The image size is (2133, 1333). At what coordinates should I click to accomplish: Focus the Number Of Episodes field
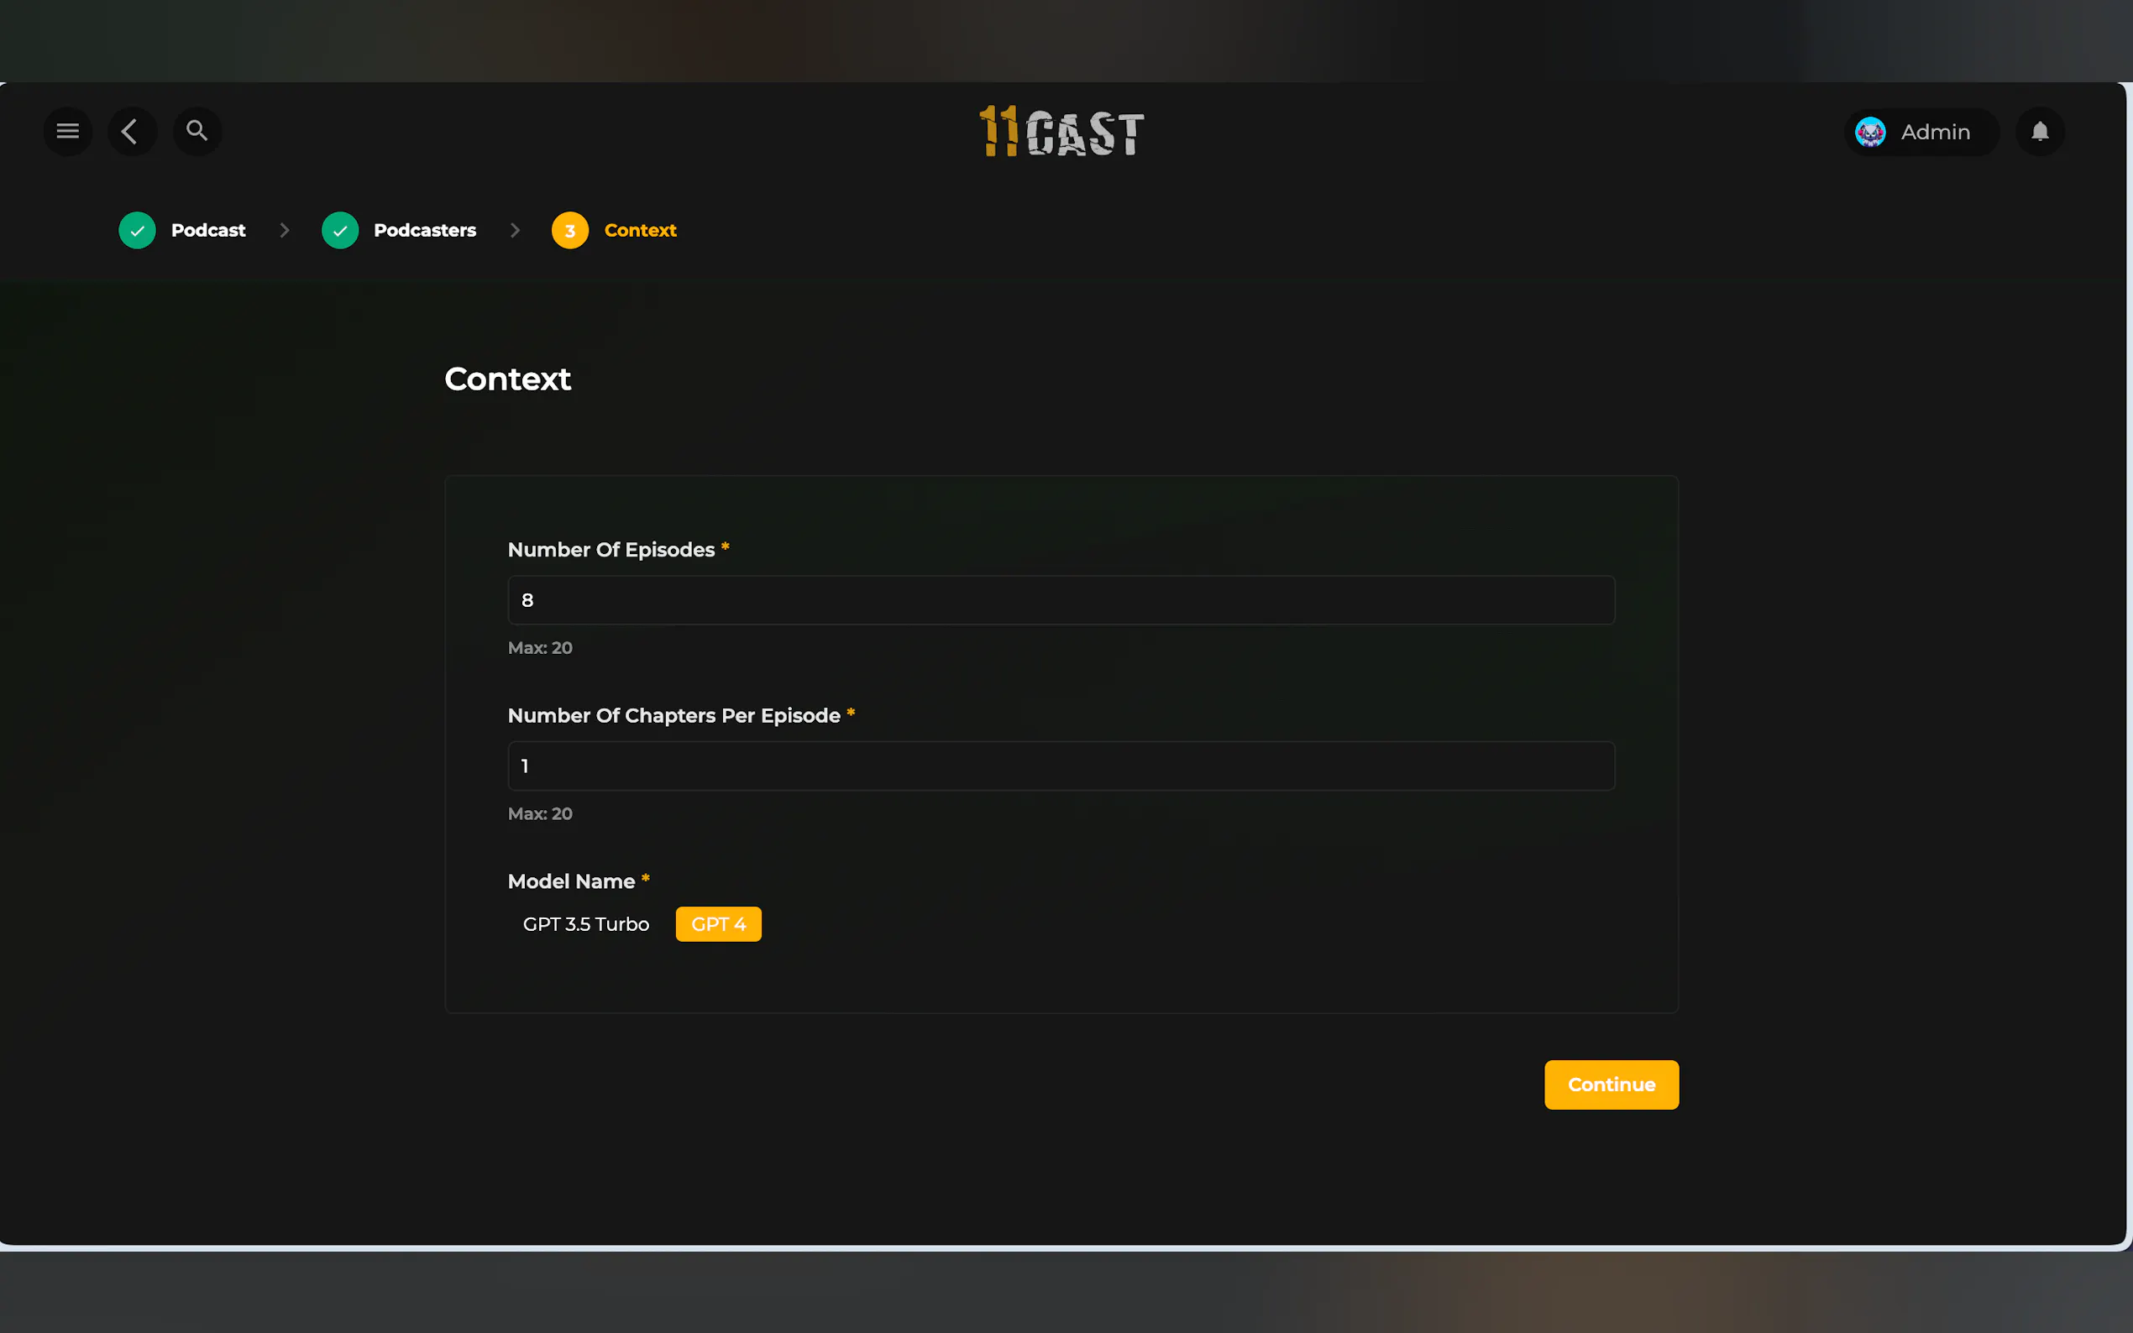tap(1061, 600)
